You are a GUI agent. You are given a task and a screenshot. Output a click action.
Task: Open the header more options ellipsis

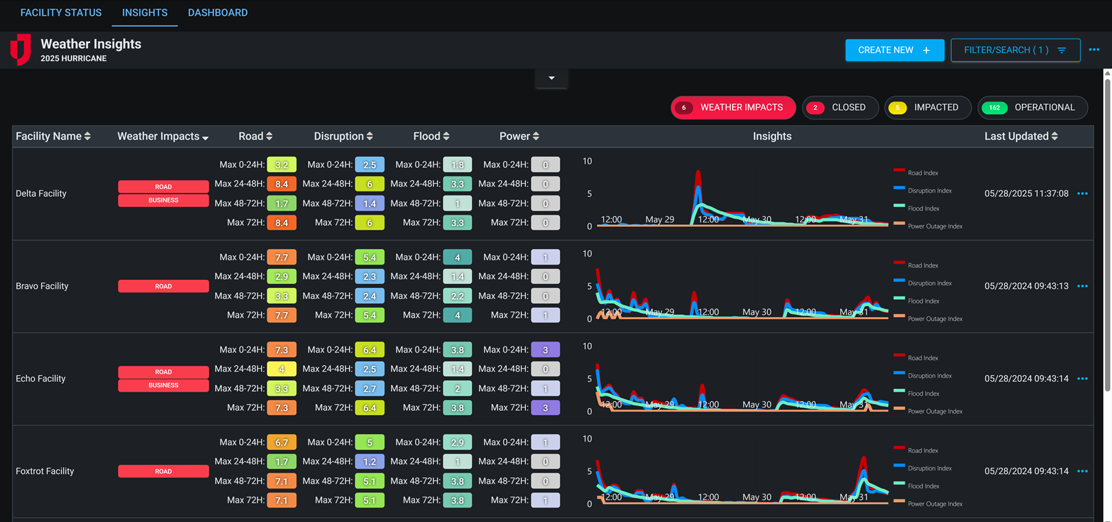(x=1094, y=49)
